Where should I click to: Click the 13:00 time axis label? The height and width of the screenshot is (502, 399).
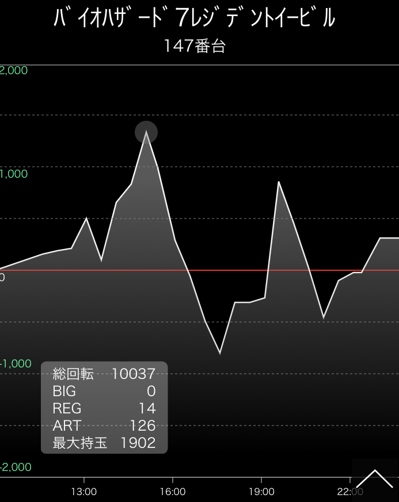click(84, 492)
